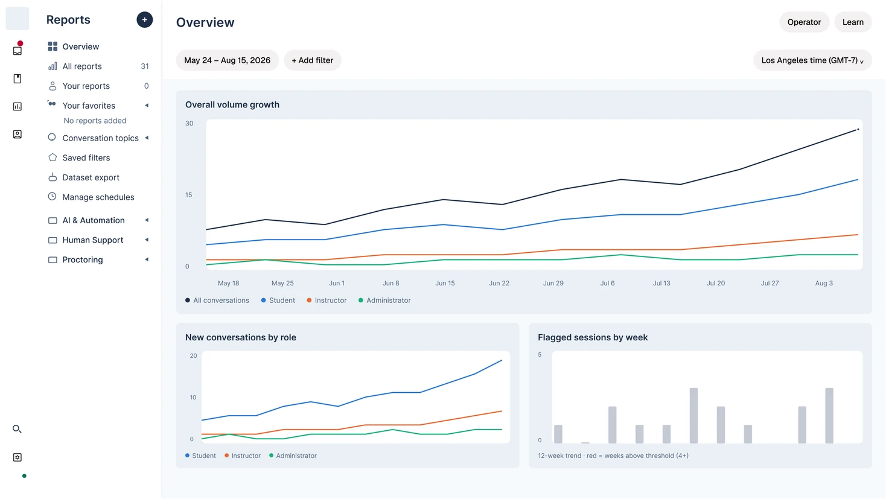The width and height of the screenshot is (886, 499).
Task: Click the Your favorites icon
Action: [x=52, y=104]
